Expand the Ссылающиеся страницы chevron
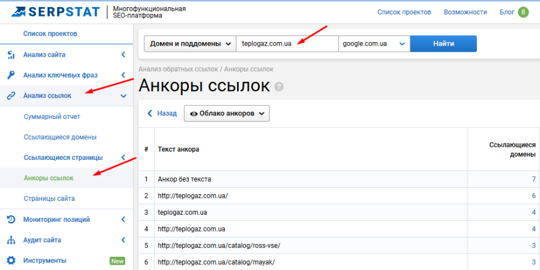The image size is (540, 270). 123,158
